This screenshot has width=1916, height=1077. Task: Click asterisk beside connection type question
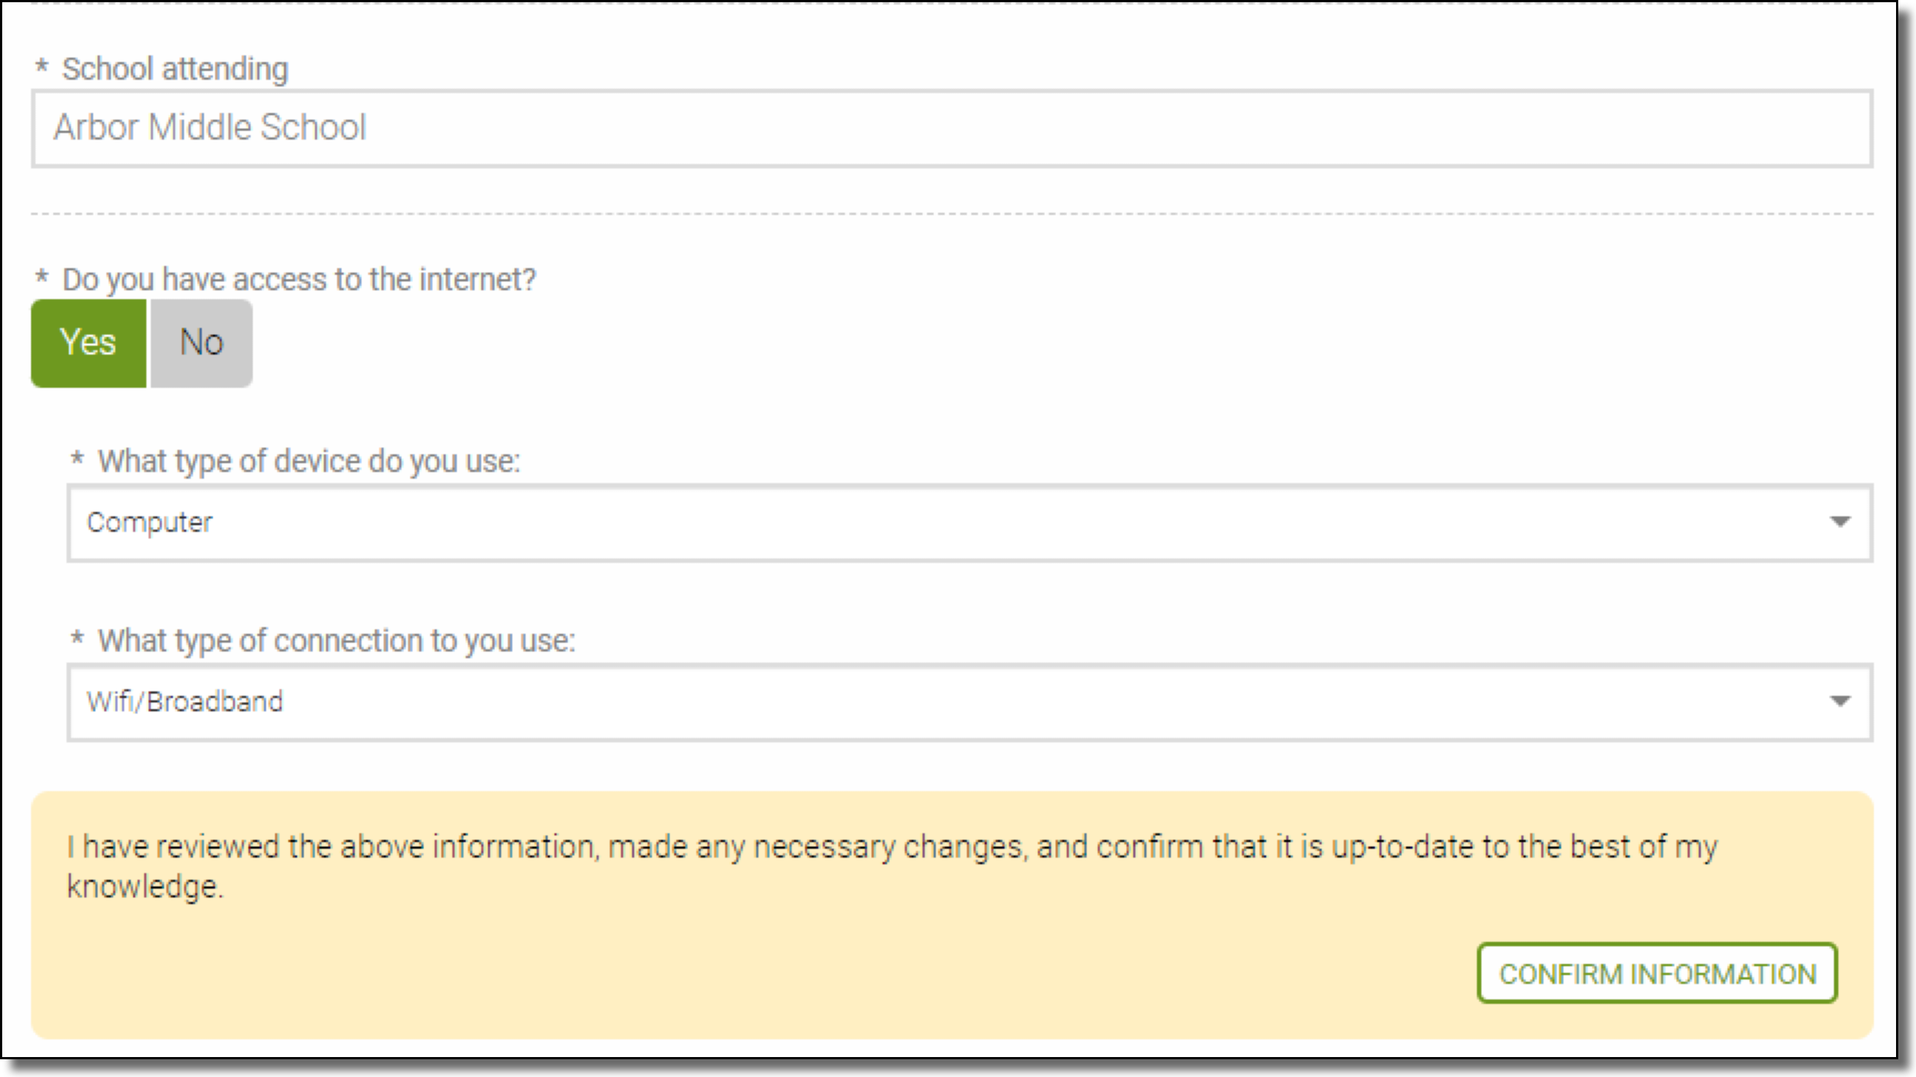tap(78, 638)
